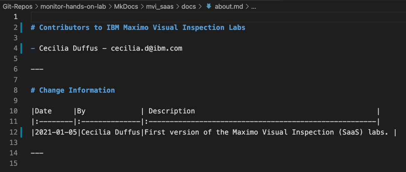Image resolution: width=406 pixels, height=172 pixels.
Task: Click the git change marker beside line 2
Action: click(x=21, y=27)
